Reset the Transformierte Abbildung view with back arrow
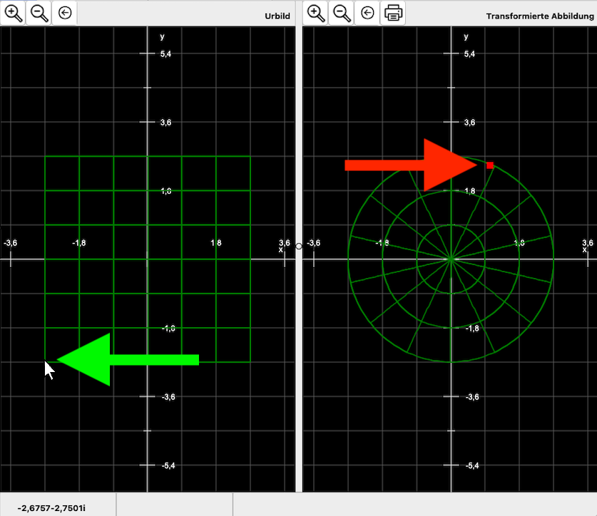This screenshot has width=597, height=516. pos(367,13)
